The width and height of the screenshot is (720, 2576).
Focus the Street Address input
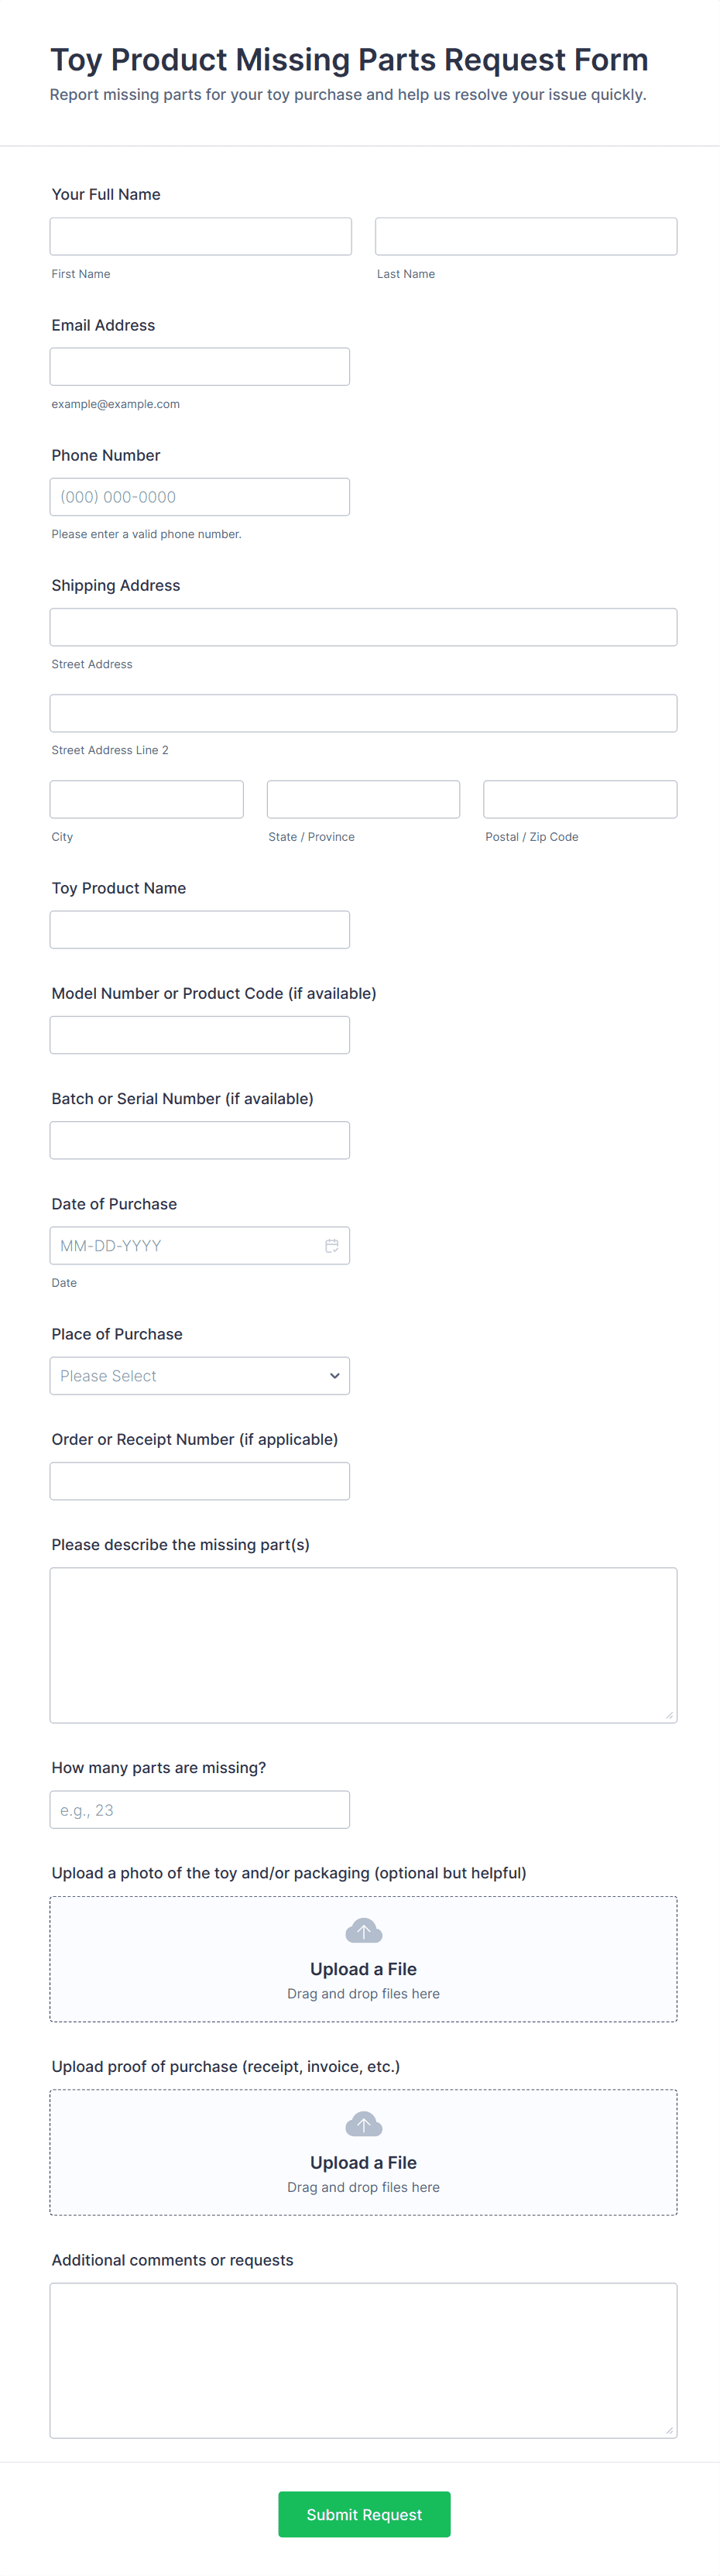363,627
